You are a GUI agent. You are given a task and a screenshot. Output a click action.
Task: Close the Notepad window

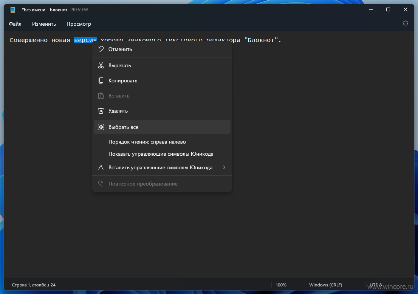pyautogui.click(x=406, y=9)
